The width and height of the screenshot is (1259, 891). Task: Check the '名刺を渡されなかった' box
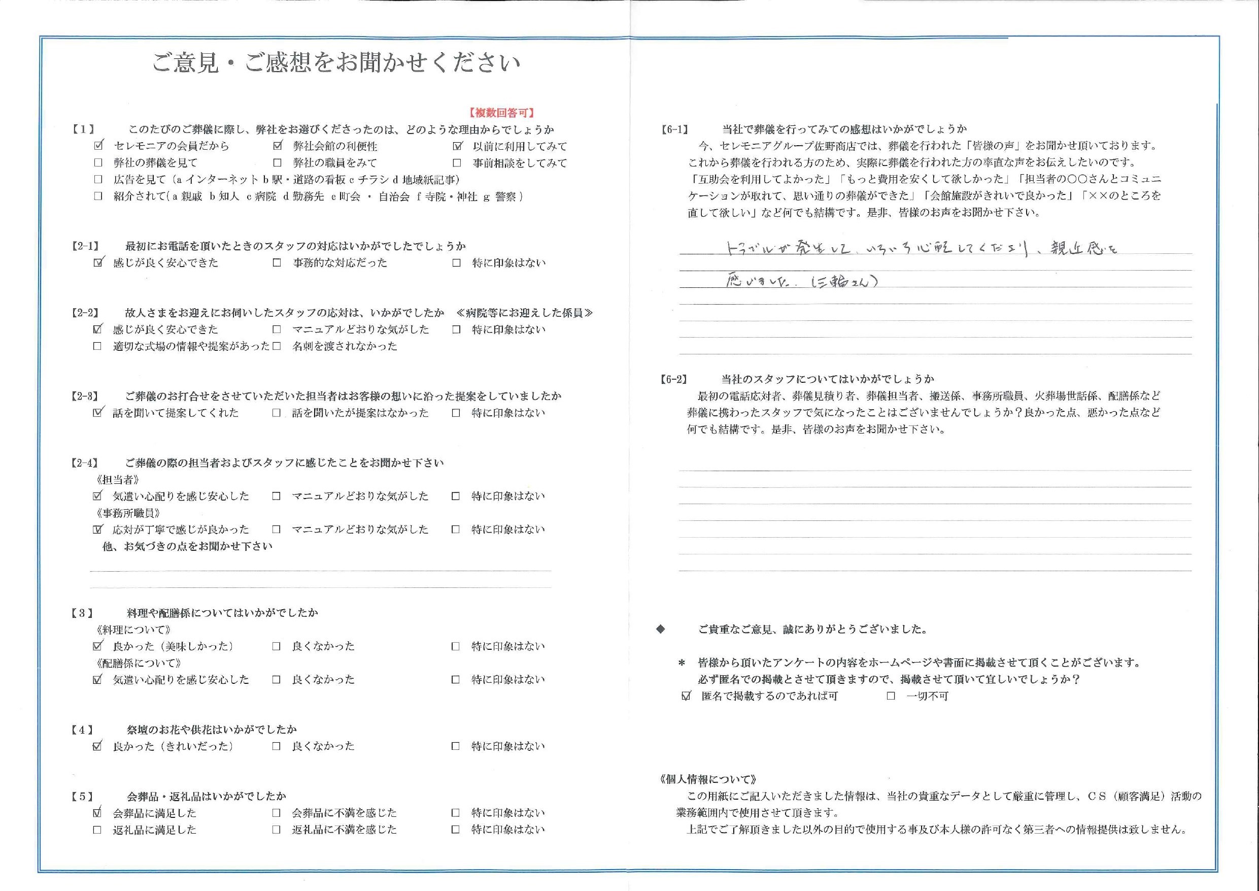pyautogui.click(x=277, y=346)
